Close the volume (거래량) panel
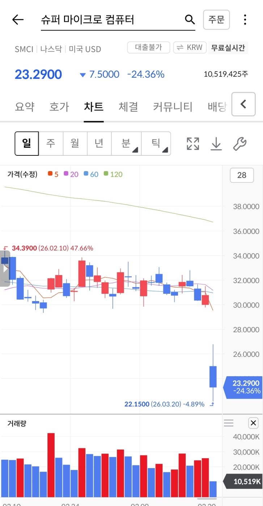 pyautogui.click(x=253, y=423)
